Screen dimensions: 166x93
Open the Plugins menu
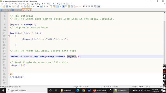[x=59, y=4]
